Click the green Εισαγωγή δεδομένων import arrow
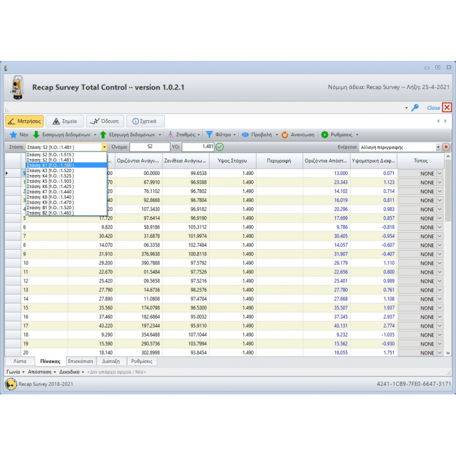Image resolution: width=456 pixels, height=456 pixels. coord(36,135)
